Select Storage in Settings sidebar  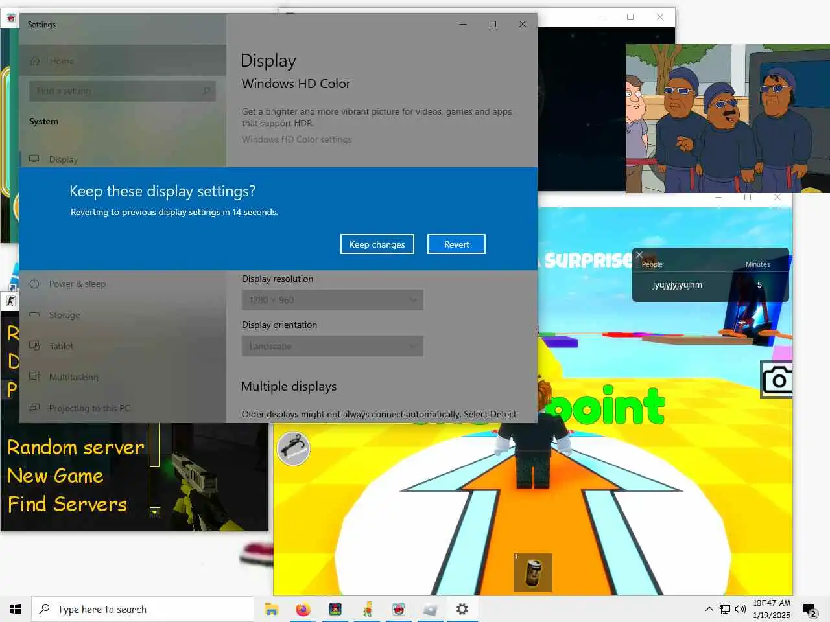tap(122, 315)
